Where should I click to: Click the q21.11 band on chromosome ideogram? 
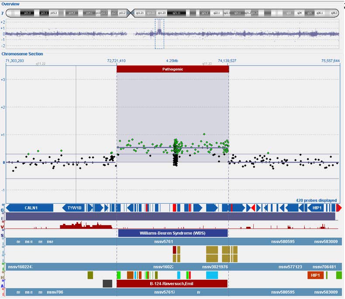pos(176,13)
